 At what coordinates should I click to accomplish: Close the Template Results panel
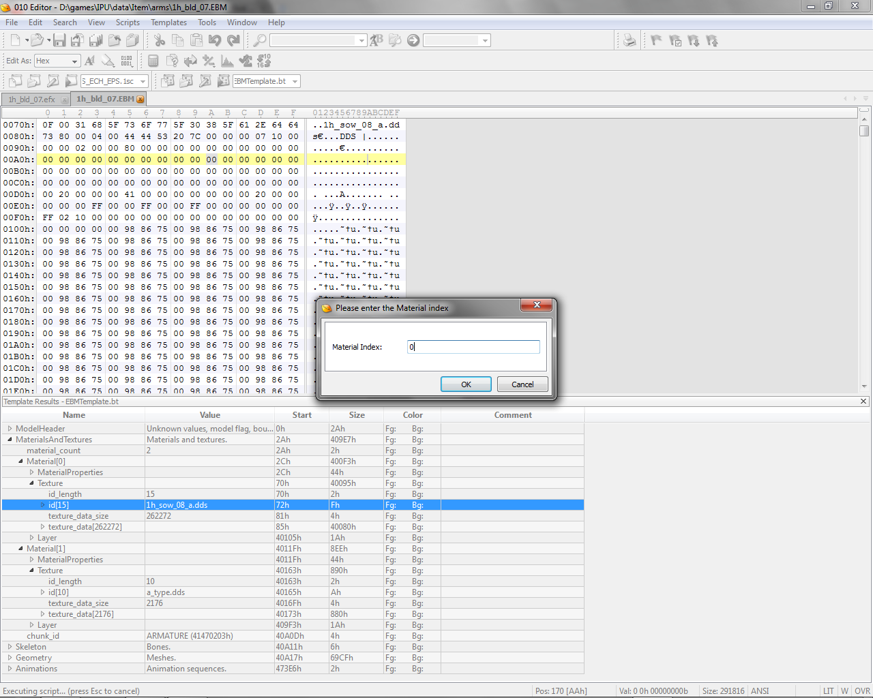pos(863,401)
